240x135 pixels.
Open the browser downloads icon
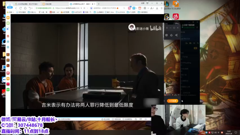click(x=157, y=8)
